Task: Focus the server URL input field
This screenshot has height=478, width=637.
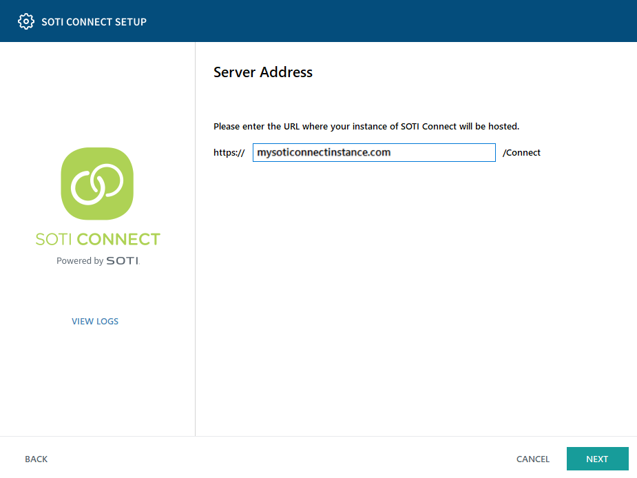Action: (x=374, y=152)
